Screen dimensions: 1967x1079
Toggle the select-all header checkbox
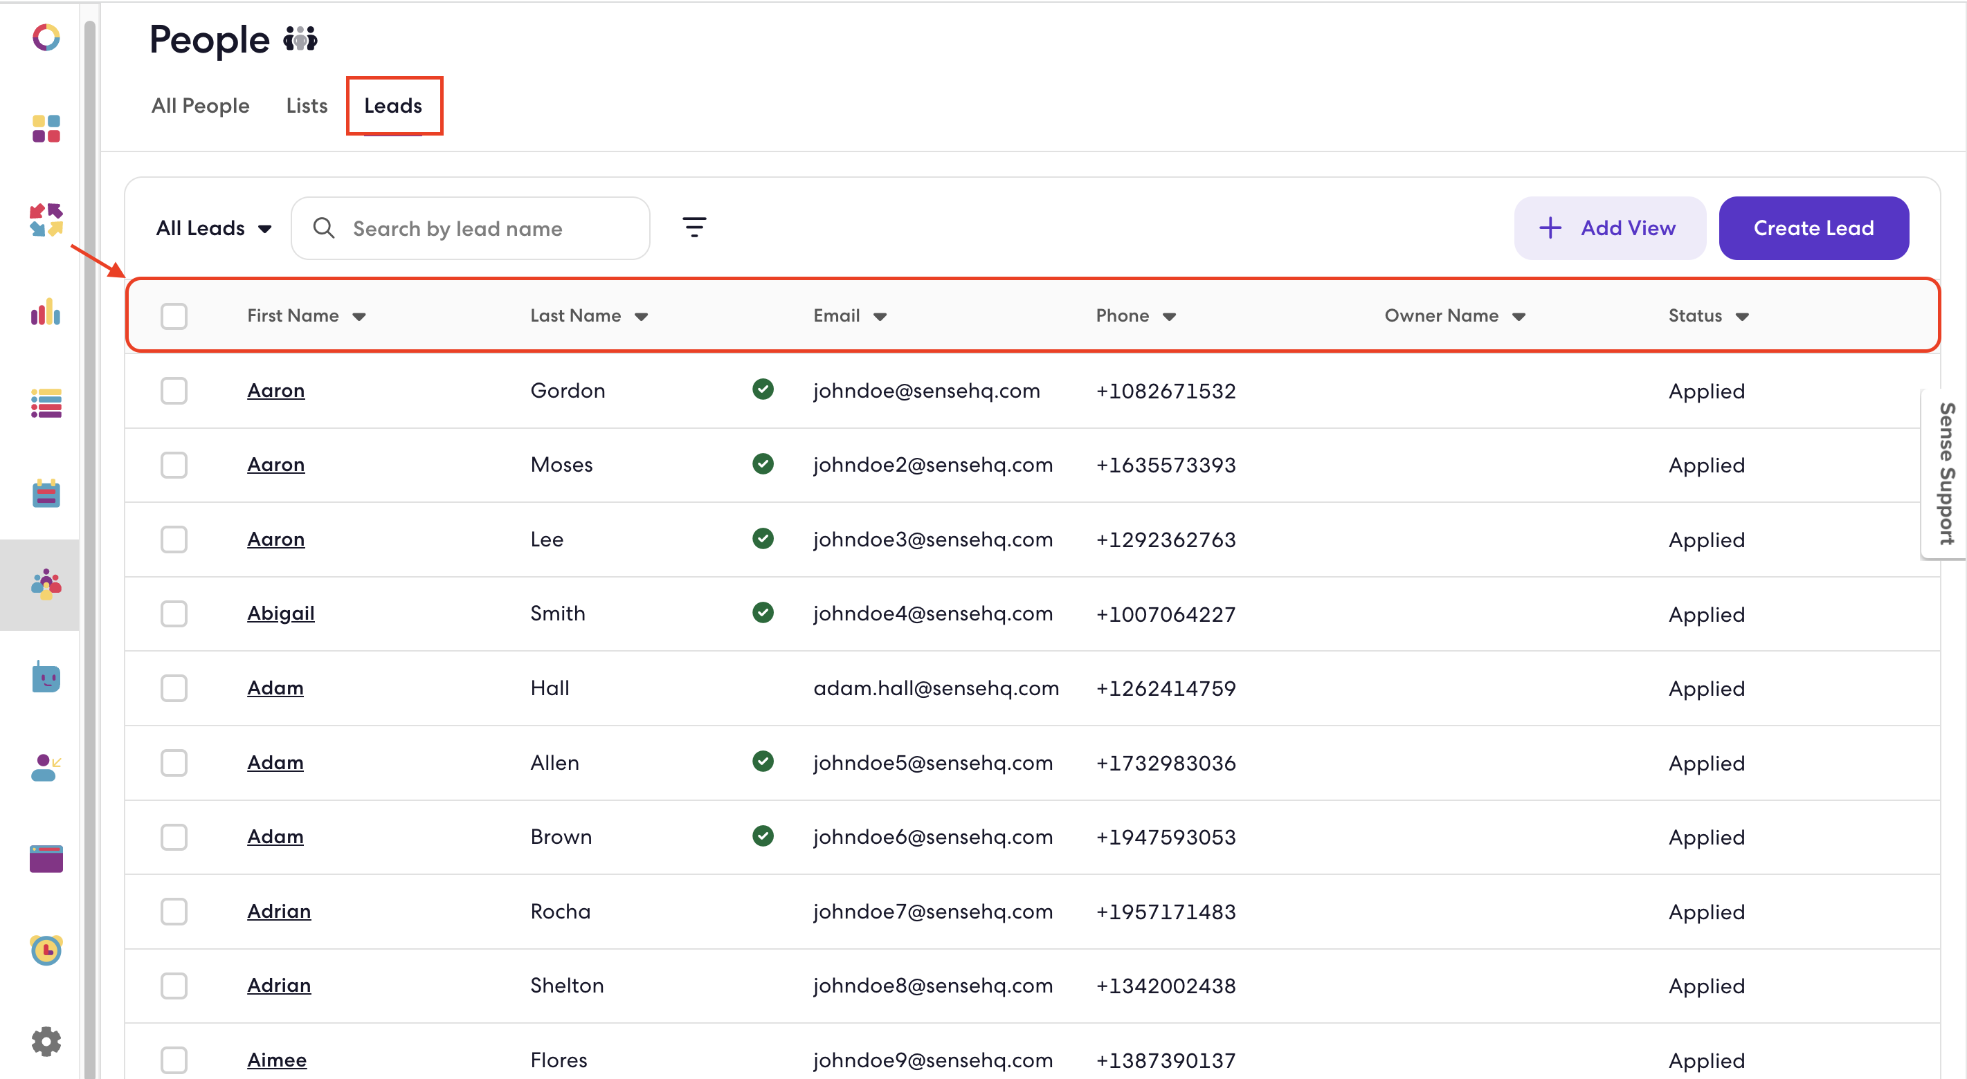[x=174, y=316]
